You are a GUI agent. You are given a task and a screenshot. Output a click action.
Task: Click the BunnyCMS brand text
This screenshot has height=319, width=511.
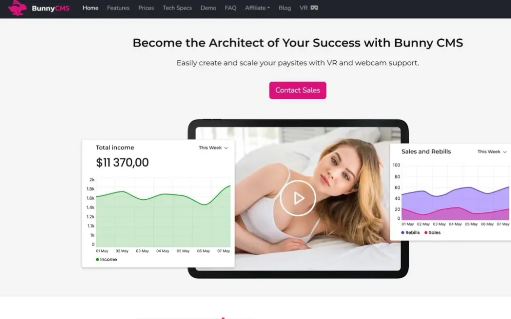click(50, 8)
